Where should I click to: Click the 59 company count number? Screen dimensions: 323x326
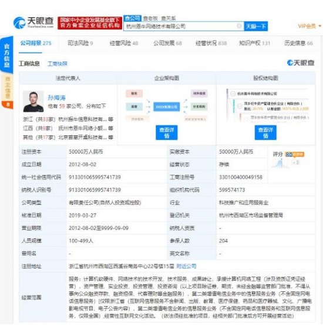pyautogui.click(x=62, y=107)
